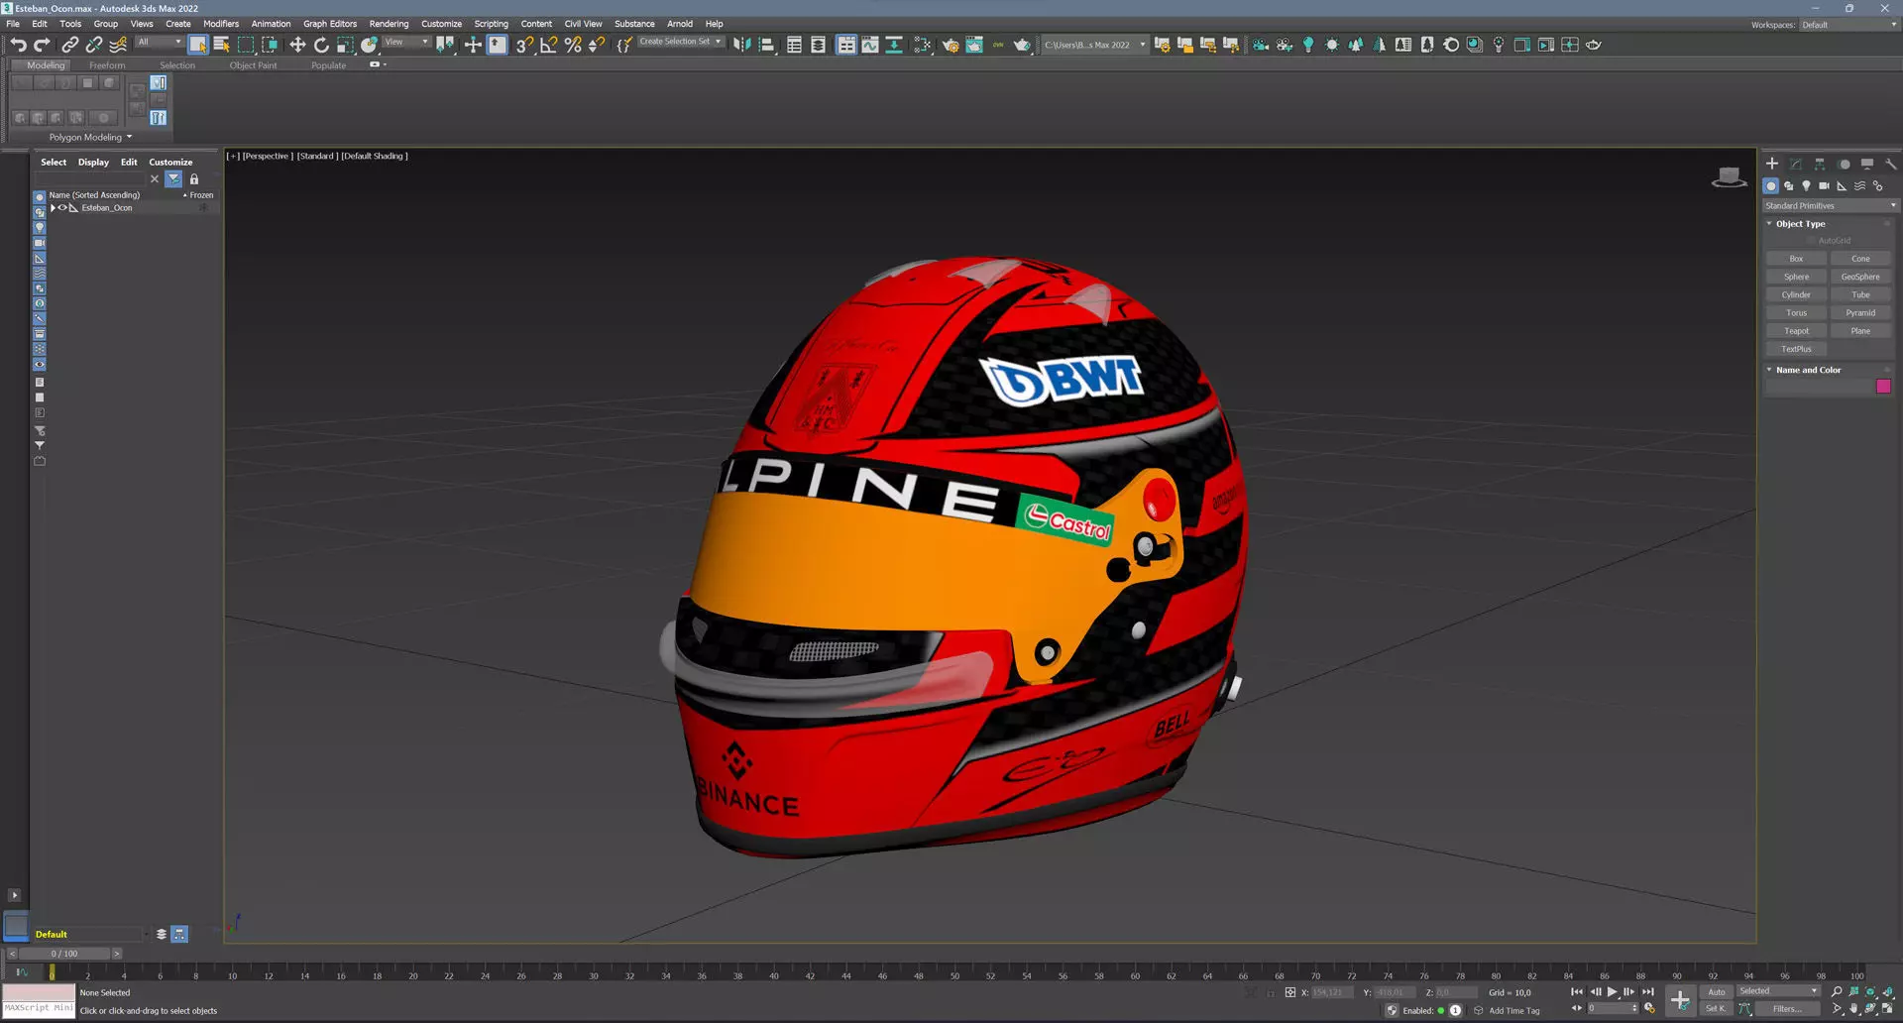
Task: Click the Sphere primitive button
Action: pos(1796,277)
